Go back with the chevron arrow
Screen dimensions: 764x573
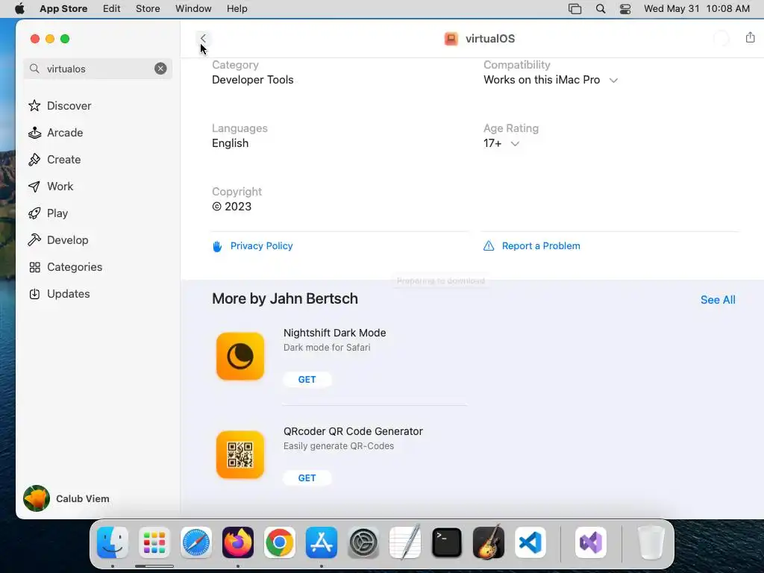pyautogui.click(x=203, y=38)
